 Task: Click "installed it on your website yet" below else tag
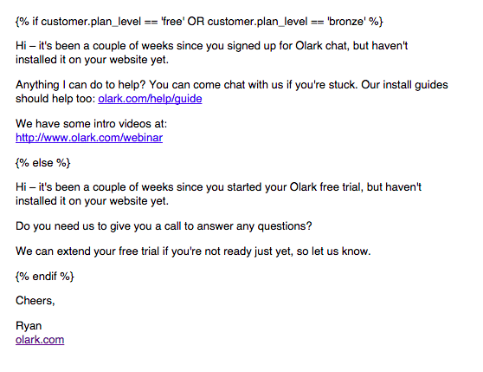click(92, 201)
